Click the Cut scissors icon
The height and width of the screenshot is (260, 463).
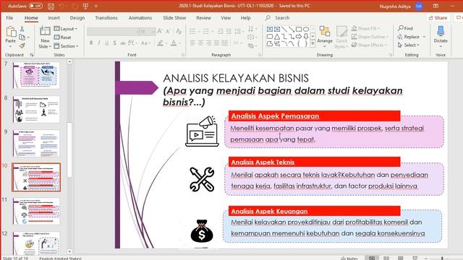pos(22,29)
